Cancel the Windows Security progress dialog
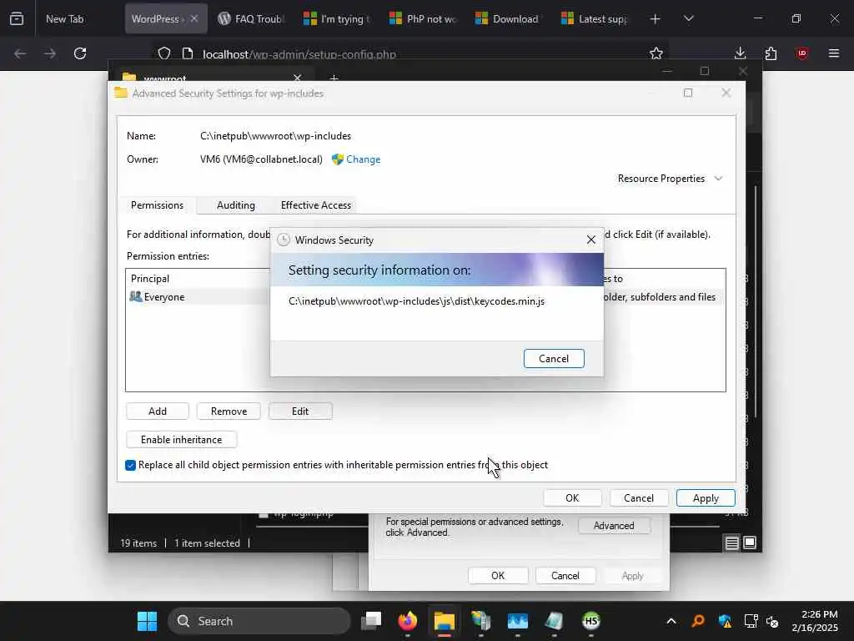Viewport: 854px width, 641px height. 554,359
